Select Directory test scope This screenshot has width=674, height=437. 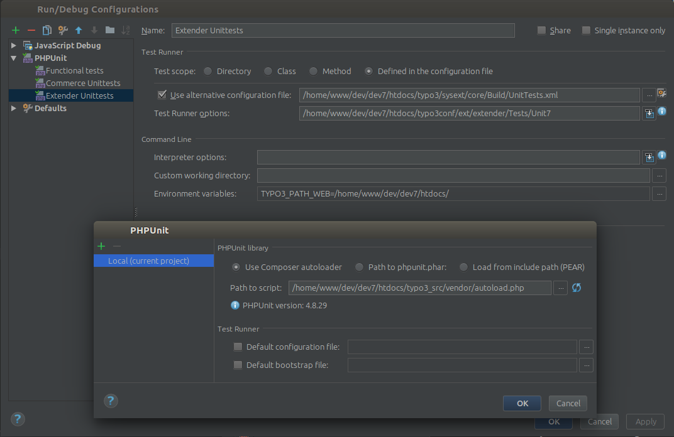coord(208,71)
